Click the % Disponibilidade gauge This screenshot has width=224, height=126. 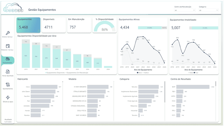tap(105, 25)
